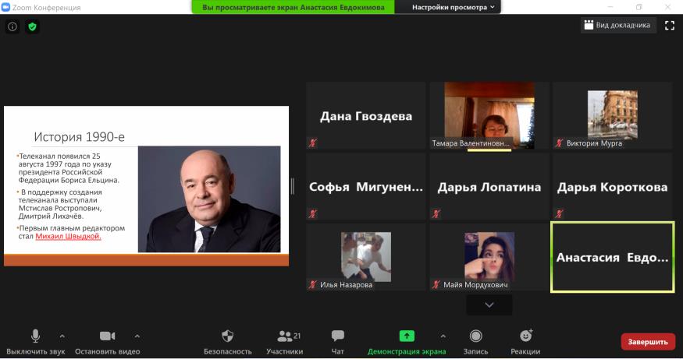683x359 pixels.
Task: Click the muted mic icon on Софья Мигунен tile
Action: click(313, 213)
